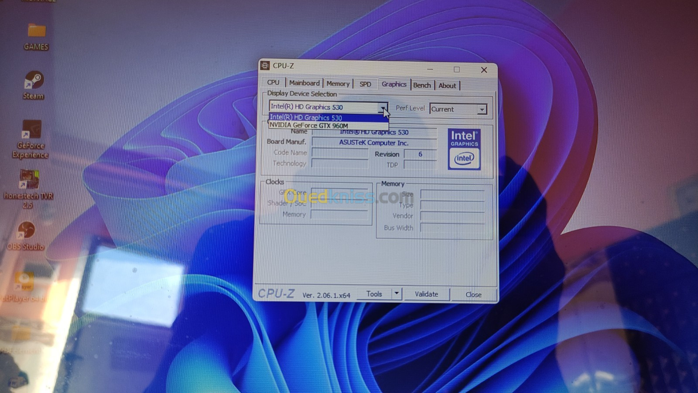Click the Validate button

point(426,294)
